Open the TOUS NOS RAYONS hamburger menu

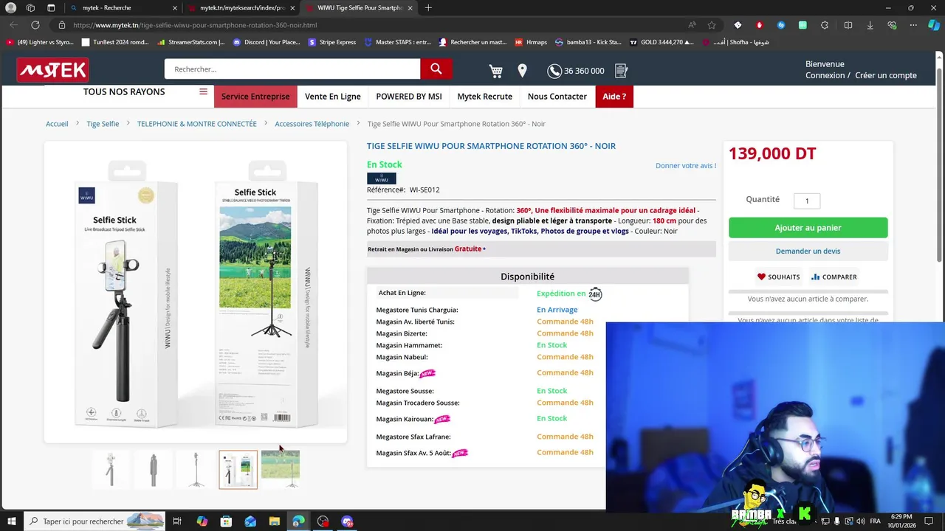[203, 92]
